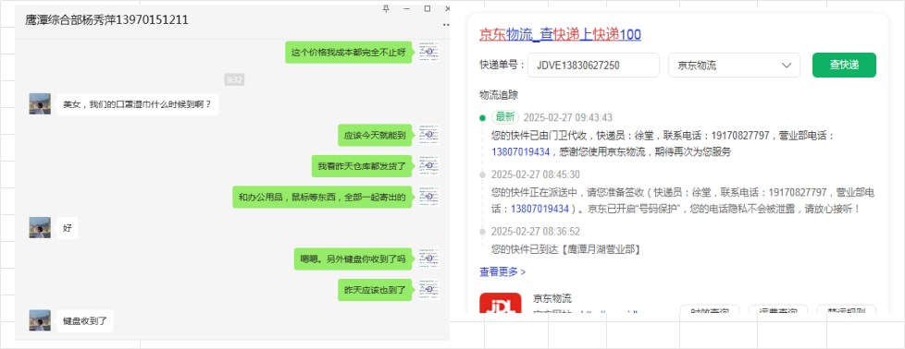Click the '键盘收到了' message bubble
Image resolution: width=905 pixels, height=349 pixels.
(x=85, y=320)
